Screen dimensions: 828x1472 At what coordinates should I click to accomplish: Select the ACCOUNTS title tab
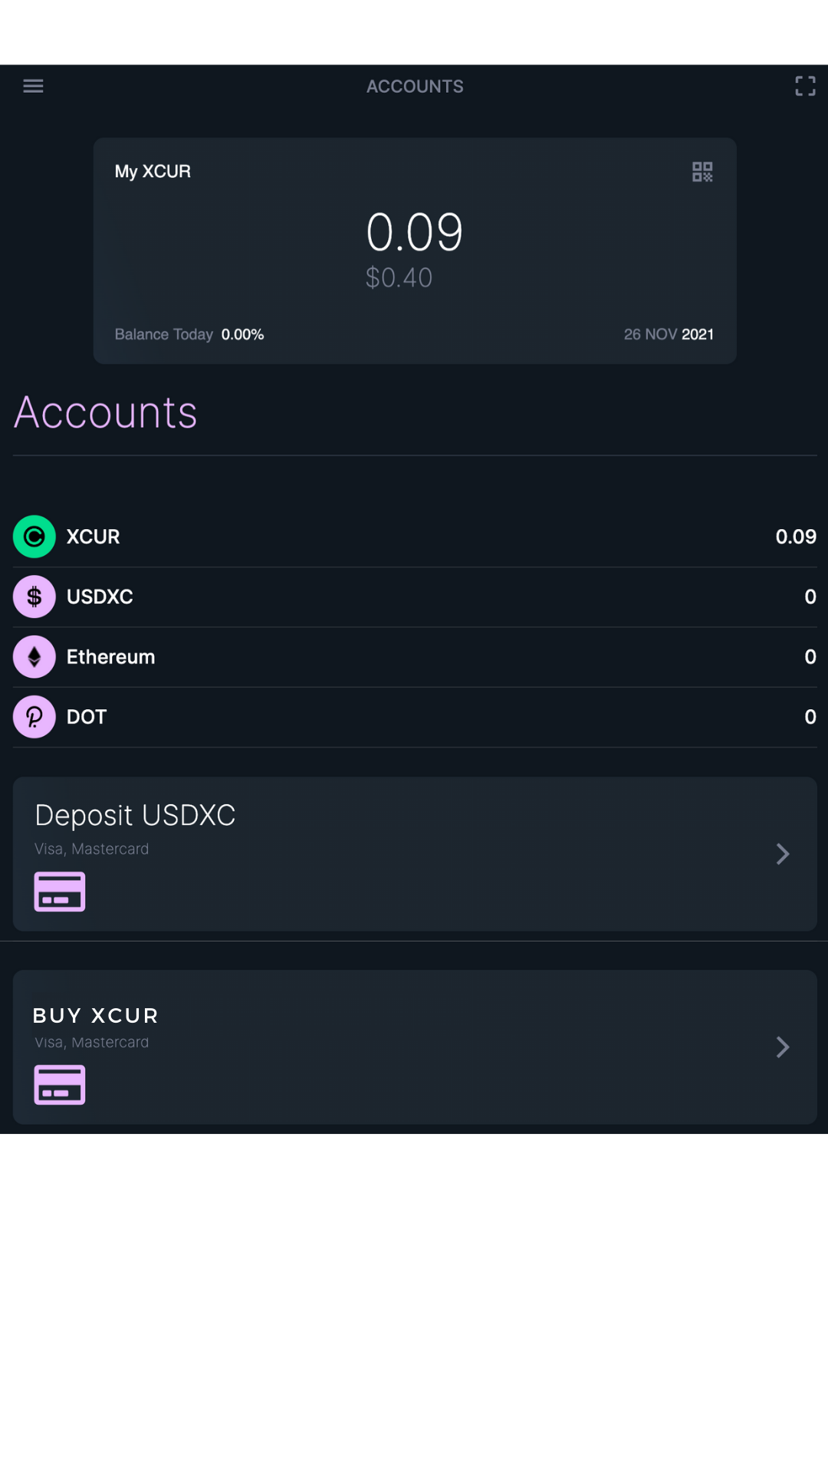click(x=414, y=86)
